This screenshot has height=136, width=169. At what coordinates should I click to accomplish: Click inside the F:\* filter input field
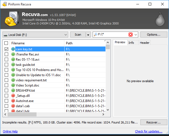point(113,35)
